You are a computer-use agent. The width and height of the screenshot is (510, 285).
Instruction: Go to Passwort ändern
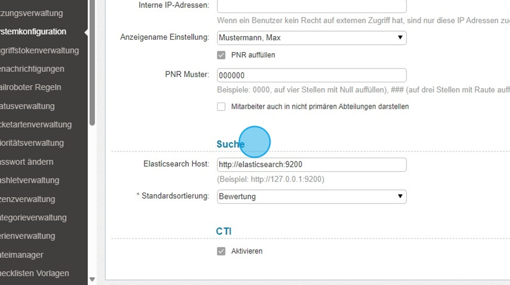(x=27, y=162)
